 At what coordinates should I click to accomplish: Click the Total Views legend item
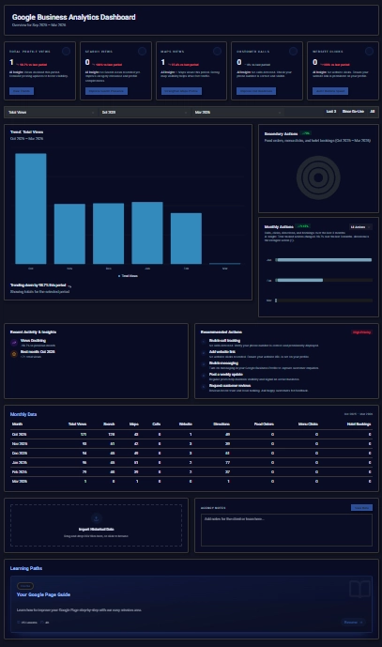128,276
